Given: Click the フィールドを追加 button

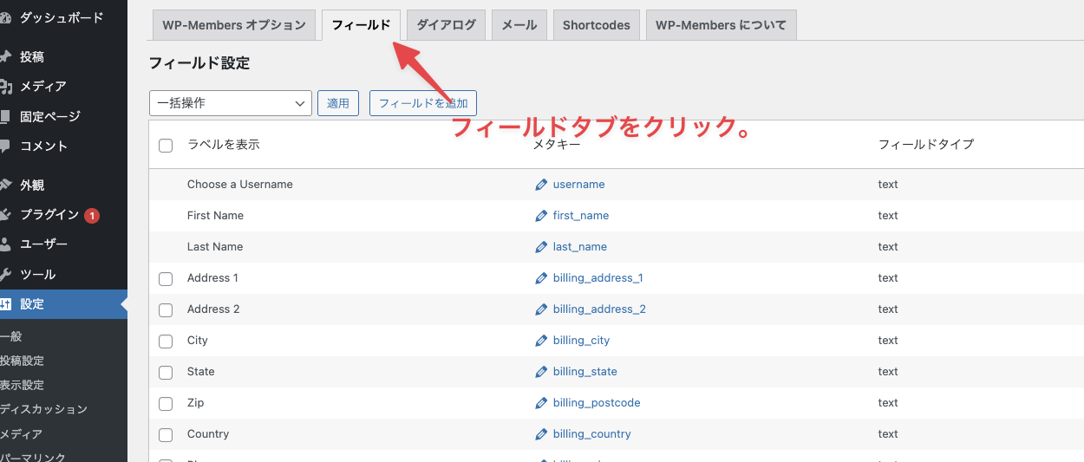Looking at the screenshot, I should tap(422, 103).
